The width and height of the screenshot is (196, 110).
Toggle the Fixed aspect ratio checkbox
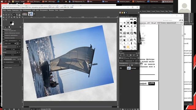3,41
